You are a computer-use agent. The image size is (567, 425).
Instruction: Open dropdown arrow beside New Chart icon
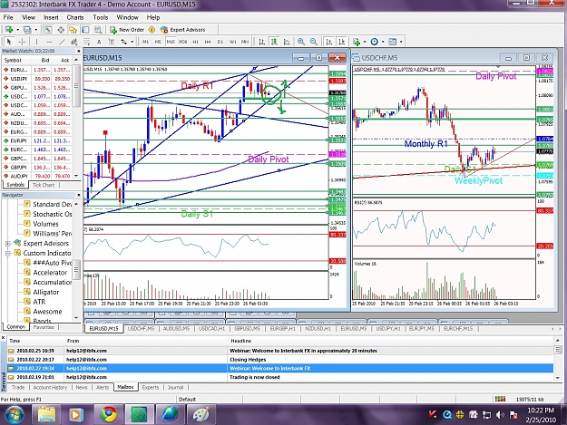tap(17, 30)
